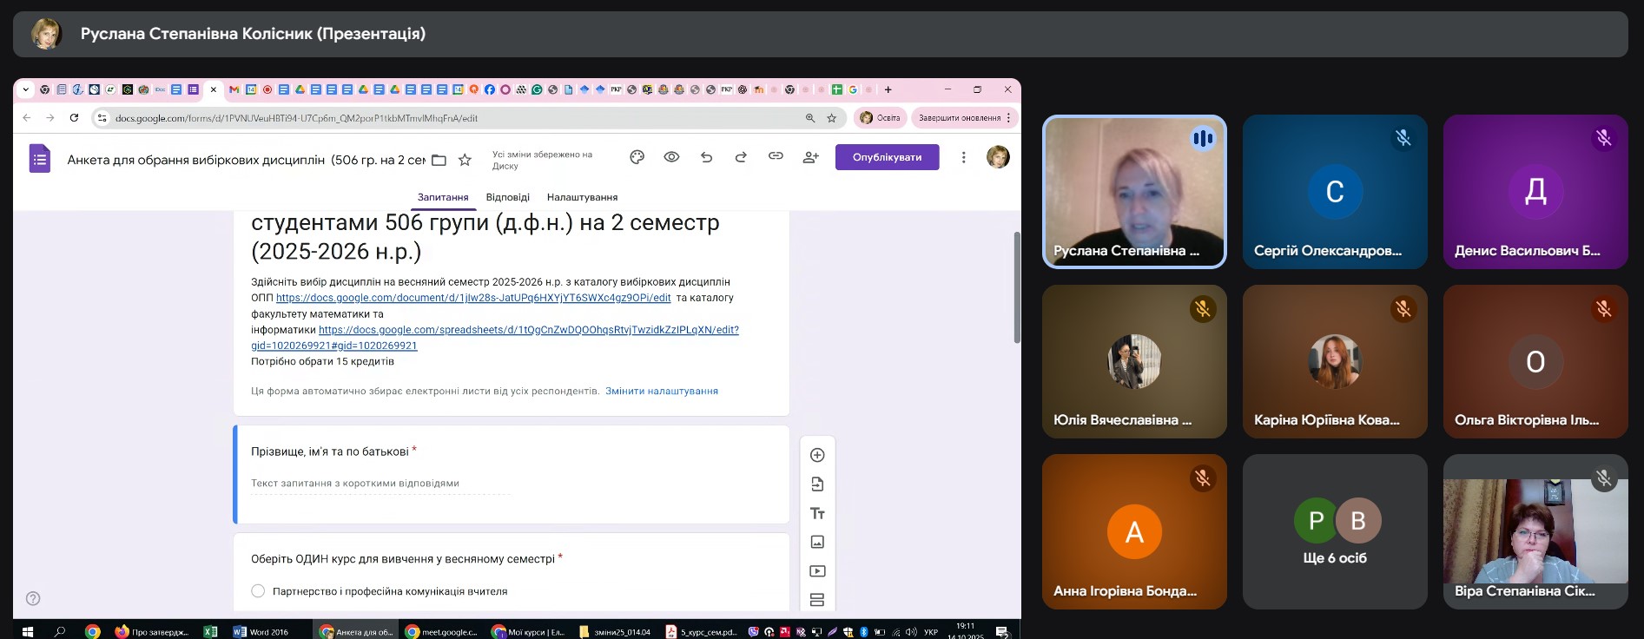Click the form title Анкета для обрання вибіркових дисциплін
The height and width of the screenshot is (639, 1644).
pyautogui.click(x=246, y=160)
